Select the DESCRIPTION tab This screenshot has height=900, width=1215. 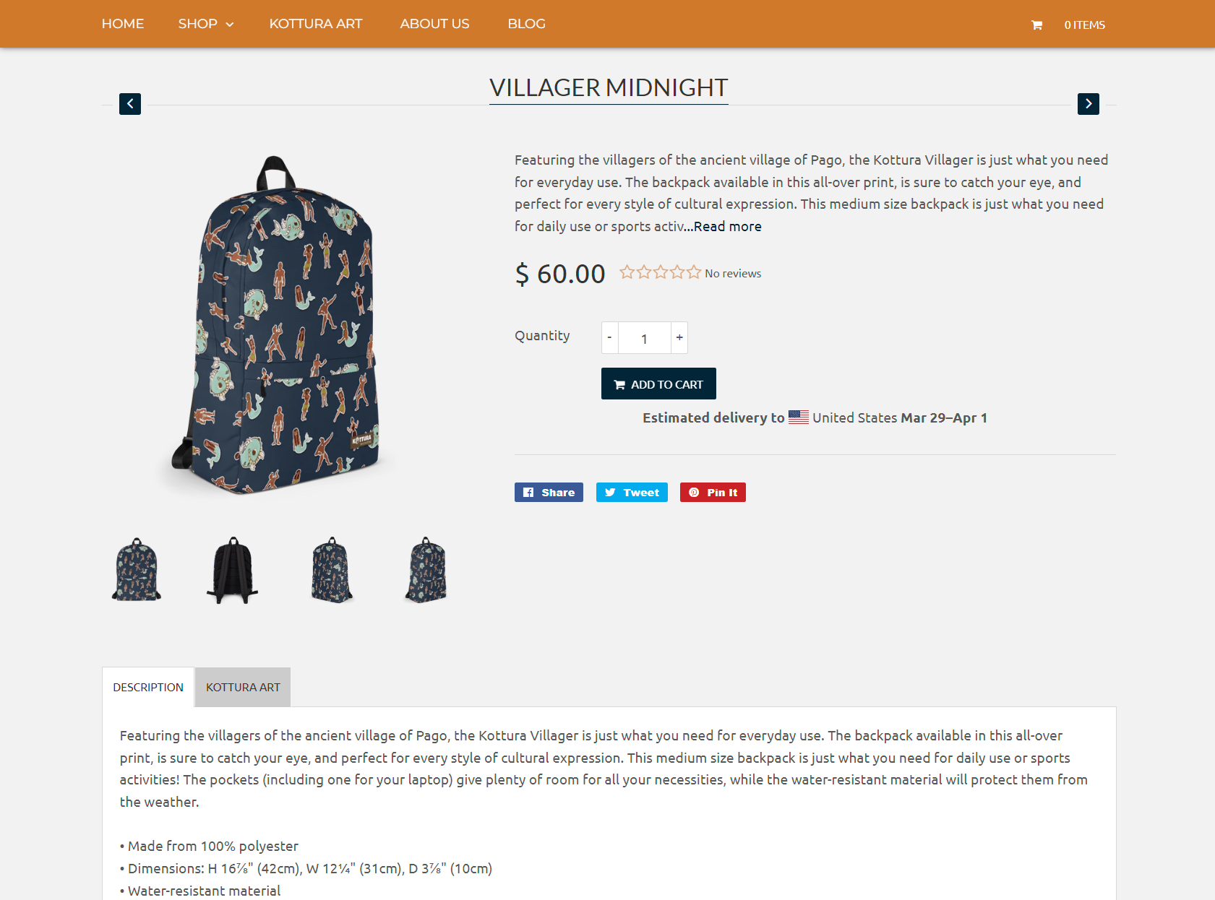(x=148, y=687)
